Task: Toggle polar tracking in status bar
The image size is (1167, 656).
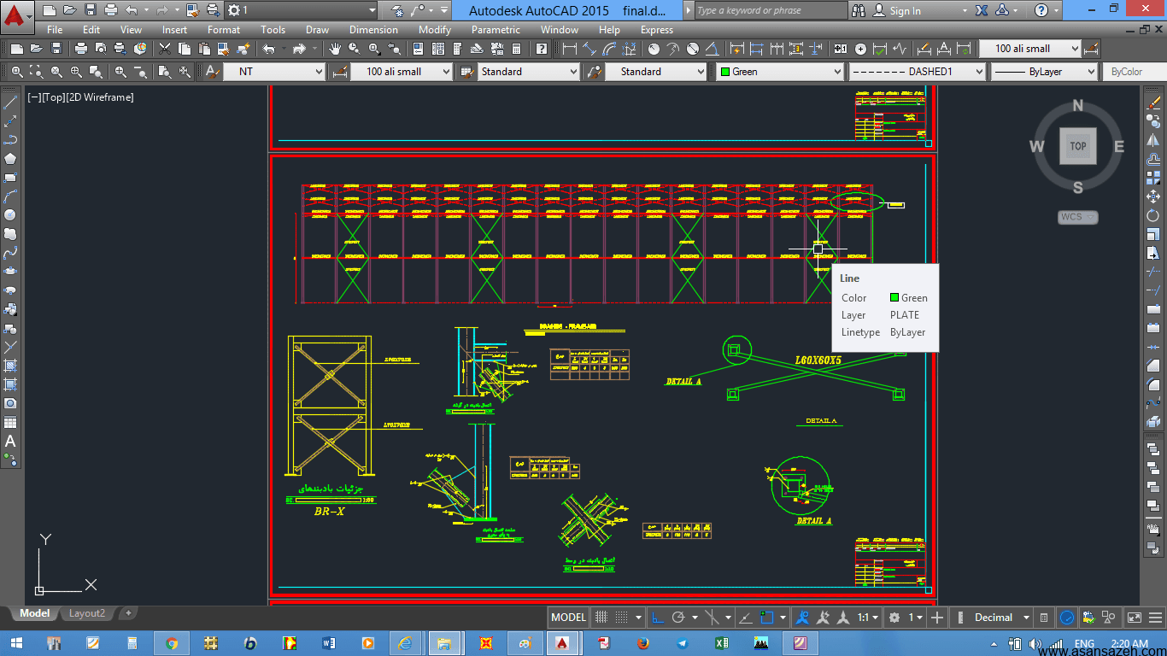Action: 678,618
